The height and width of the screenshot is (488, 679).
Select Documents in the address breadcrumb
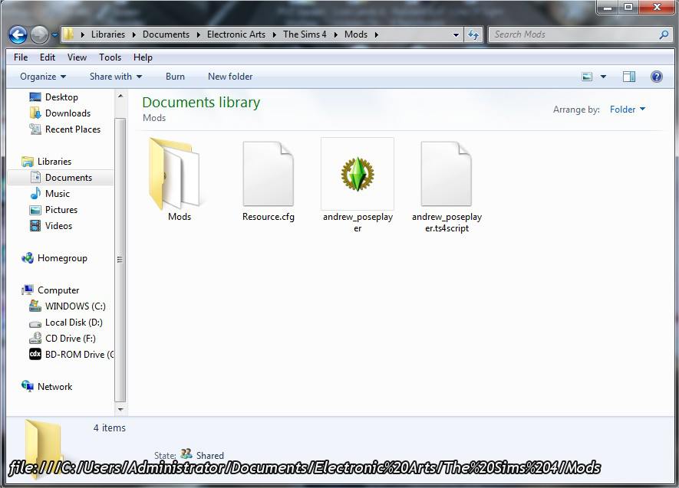click(166, 34)
